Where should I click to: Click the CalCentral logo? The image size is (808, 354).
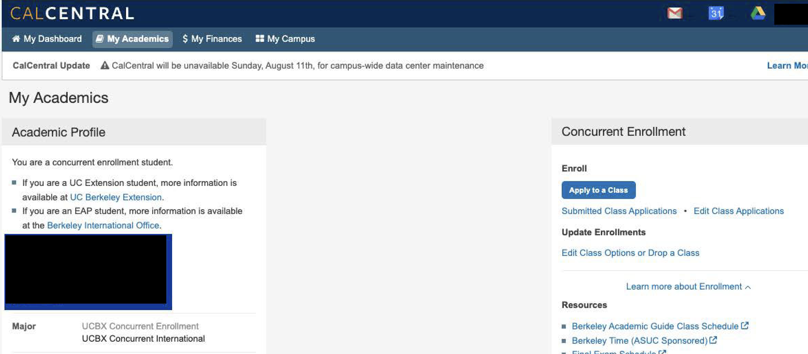(72, 13)
